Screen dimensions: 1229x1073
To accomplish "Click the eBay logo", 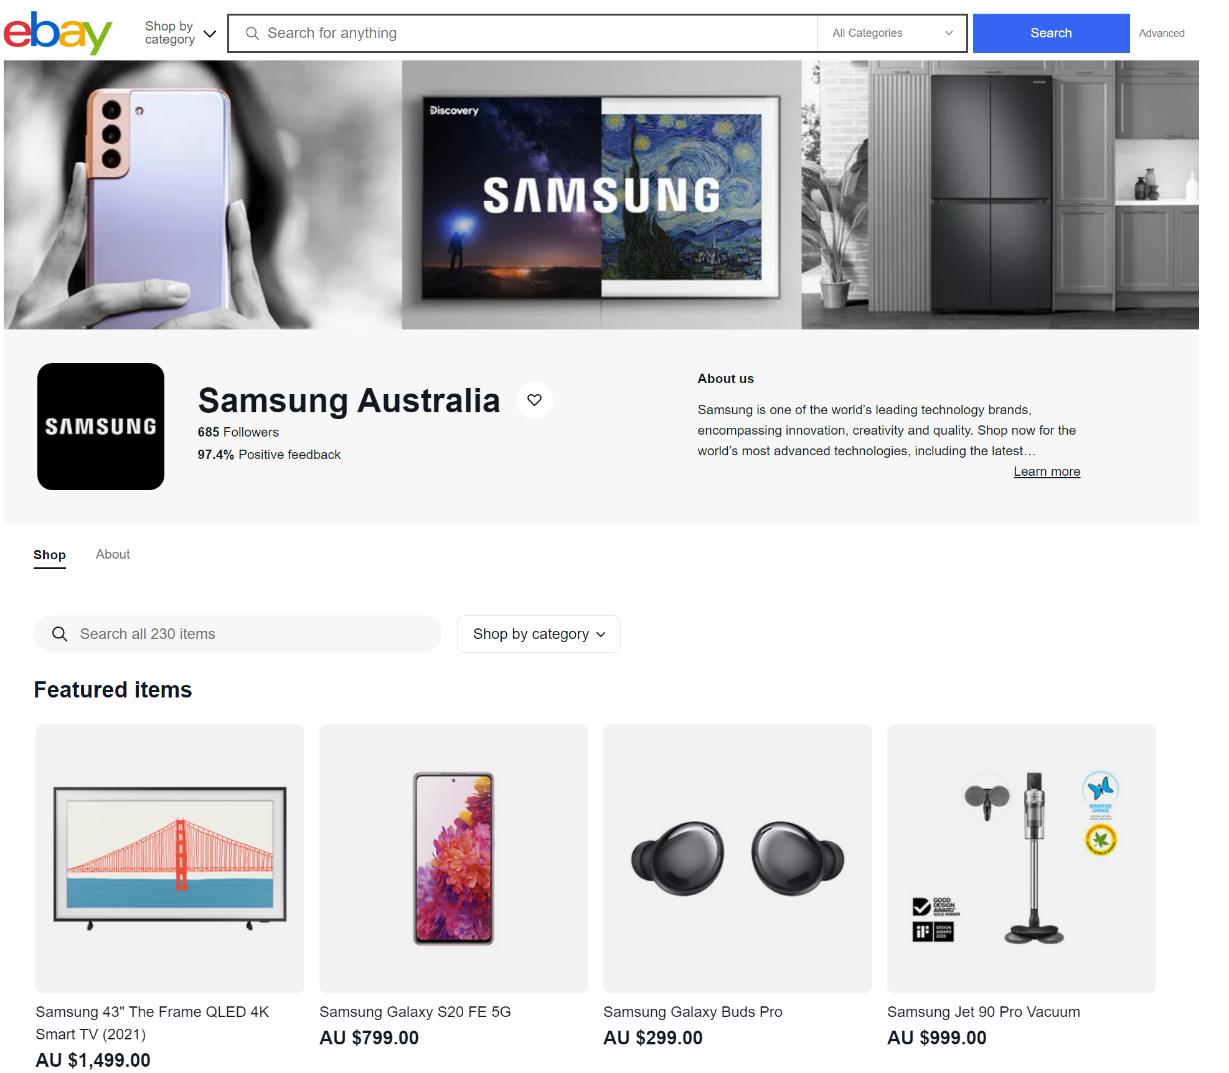I will point(58,33).
